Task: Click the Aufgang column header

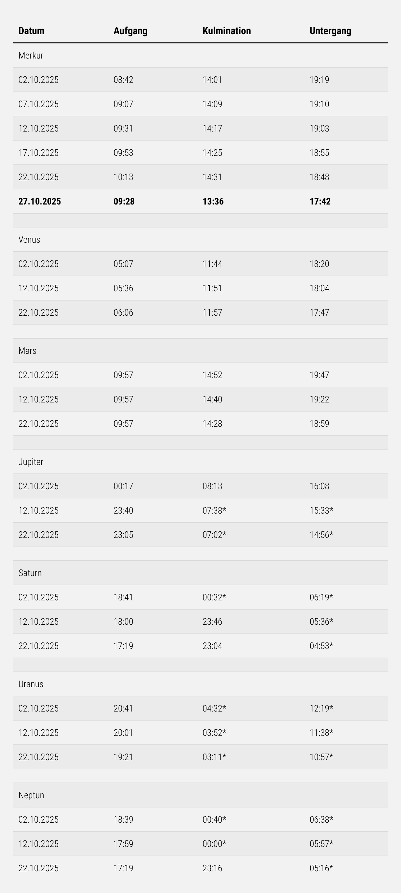Action: click(x=130, y=31)
